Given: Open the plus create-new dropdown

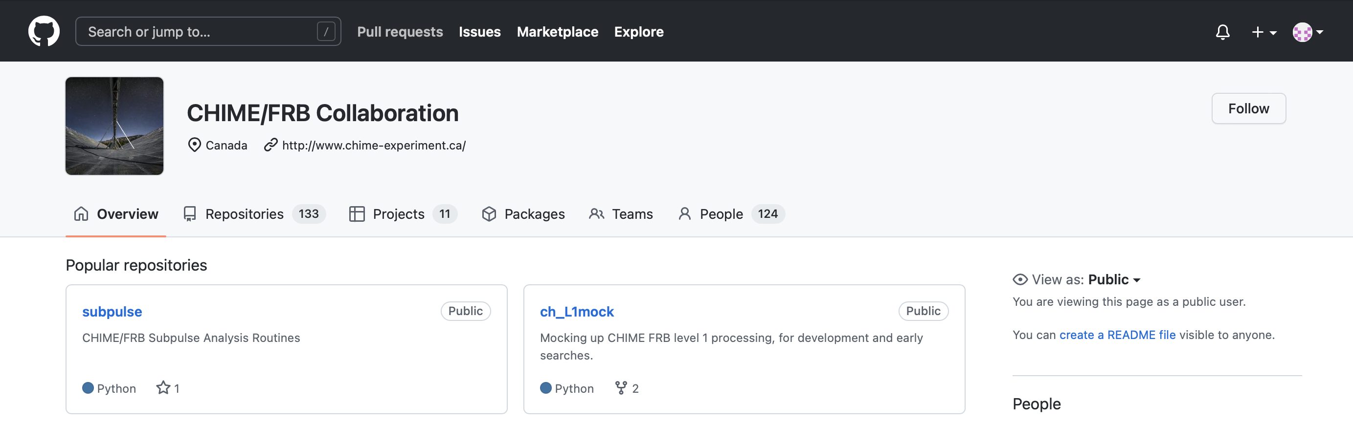Looking at the screenshot, I should coord(1263,32).
